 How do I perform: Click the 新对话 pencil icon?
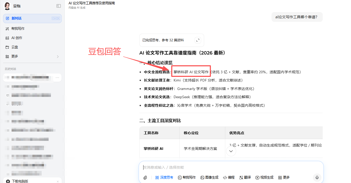[x=7, y=19]
